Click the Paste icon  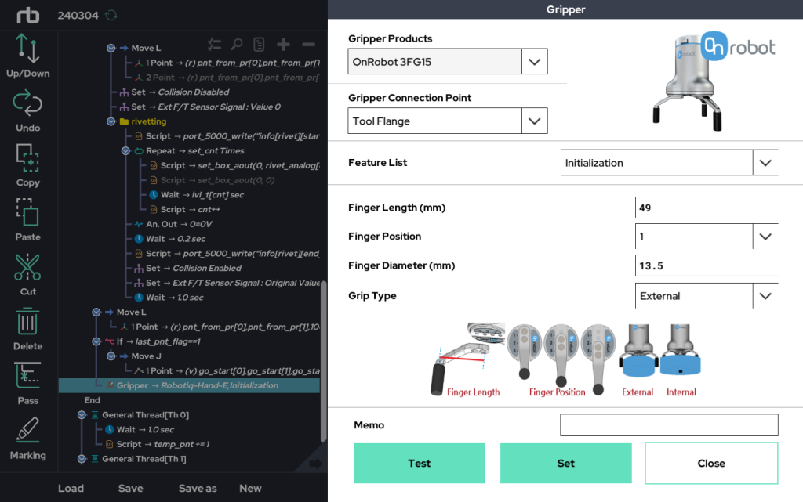pos(27,212)
